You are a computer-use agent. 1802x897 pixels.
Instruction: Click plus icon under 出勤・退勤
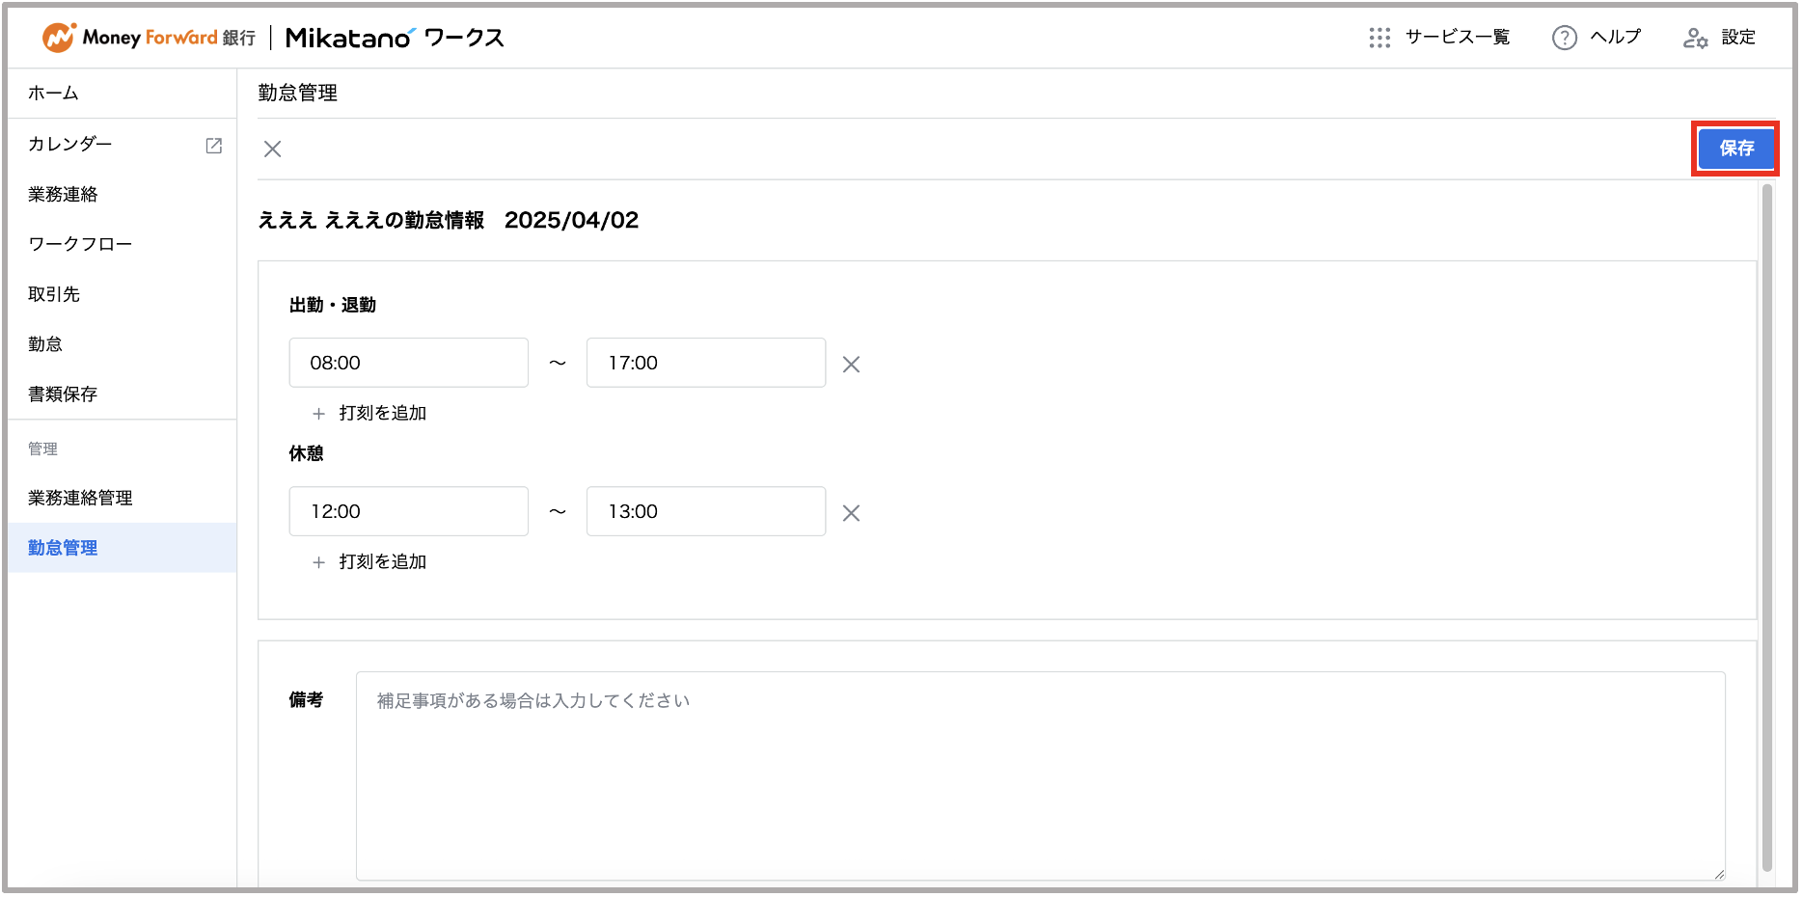[x=318, y=414]
